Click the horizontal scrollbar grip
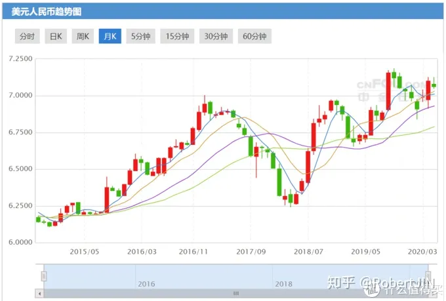 [236, 293]
